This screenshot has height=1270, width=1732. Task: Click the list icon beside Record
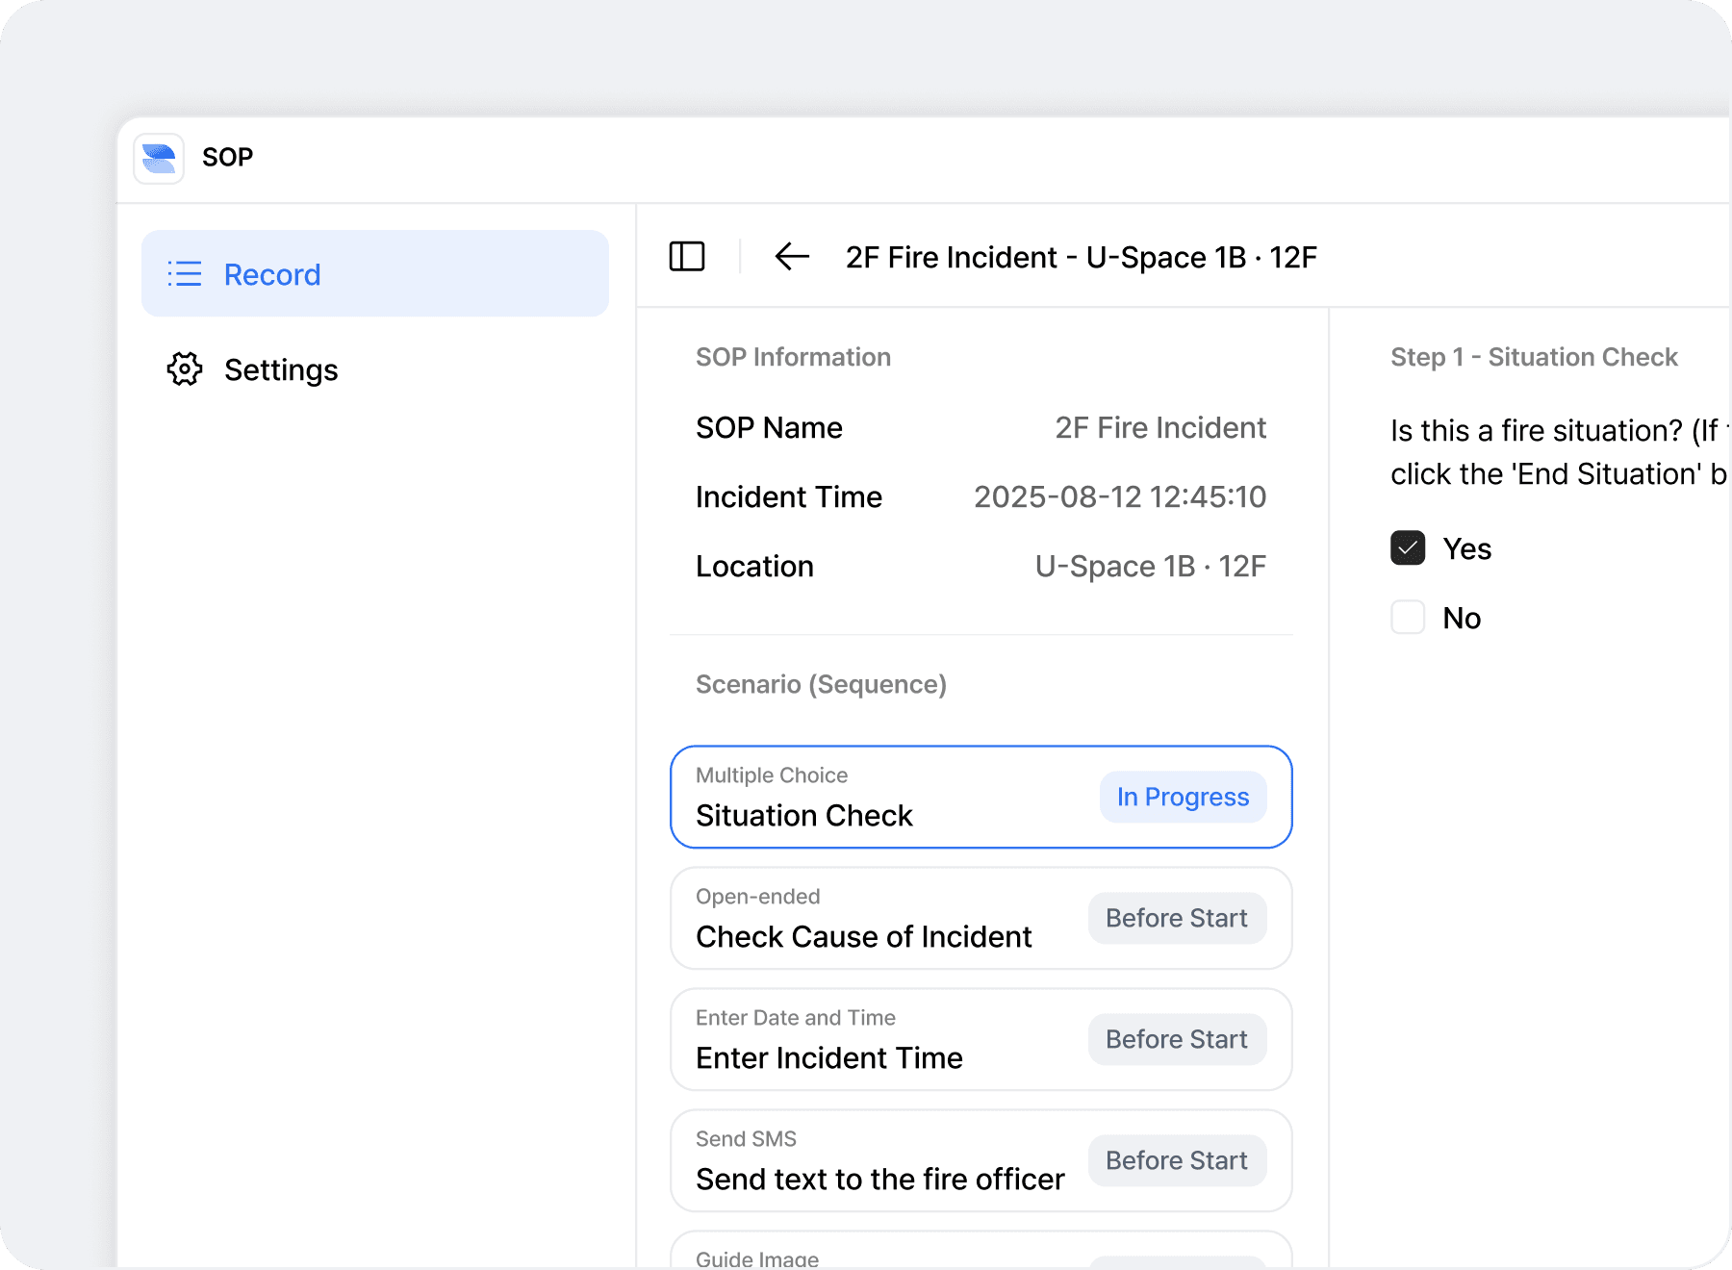click(x=185, y=274)
